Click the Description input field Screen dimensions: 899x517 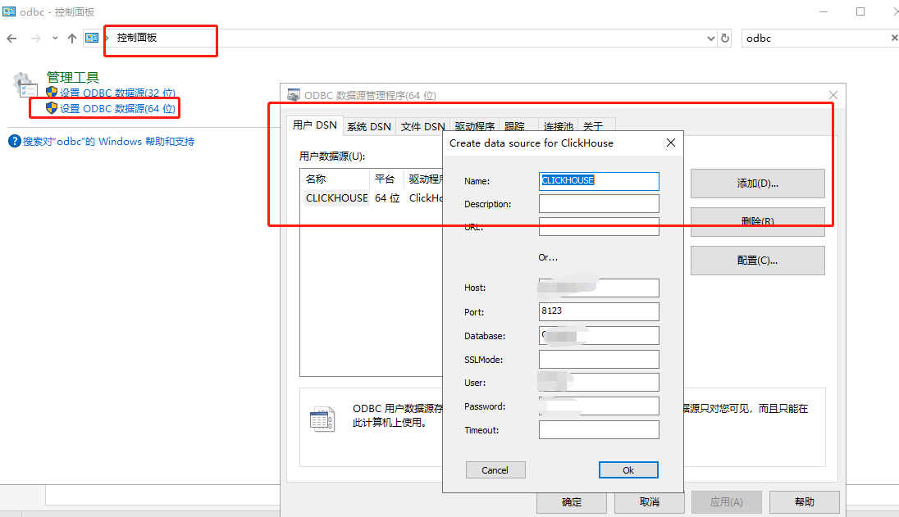click(599, 204)
